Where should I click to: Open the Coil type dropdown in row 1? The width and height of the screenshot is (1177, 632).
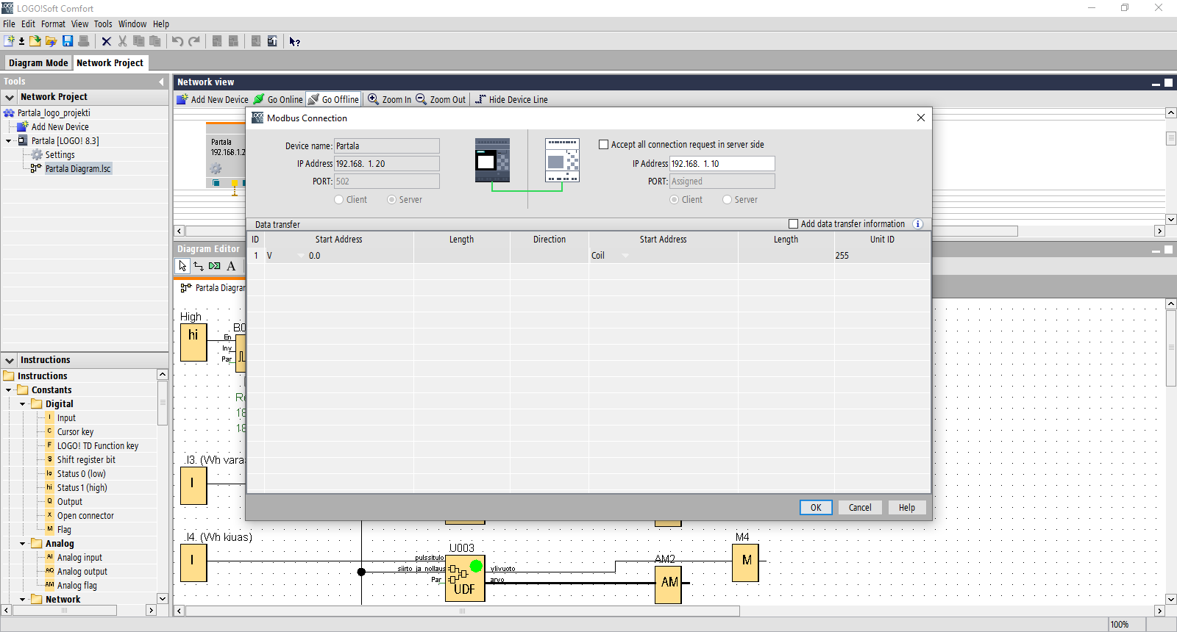625,256
